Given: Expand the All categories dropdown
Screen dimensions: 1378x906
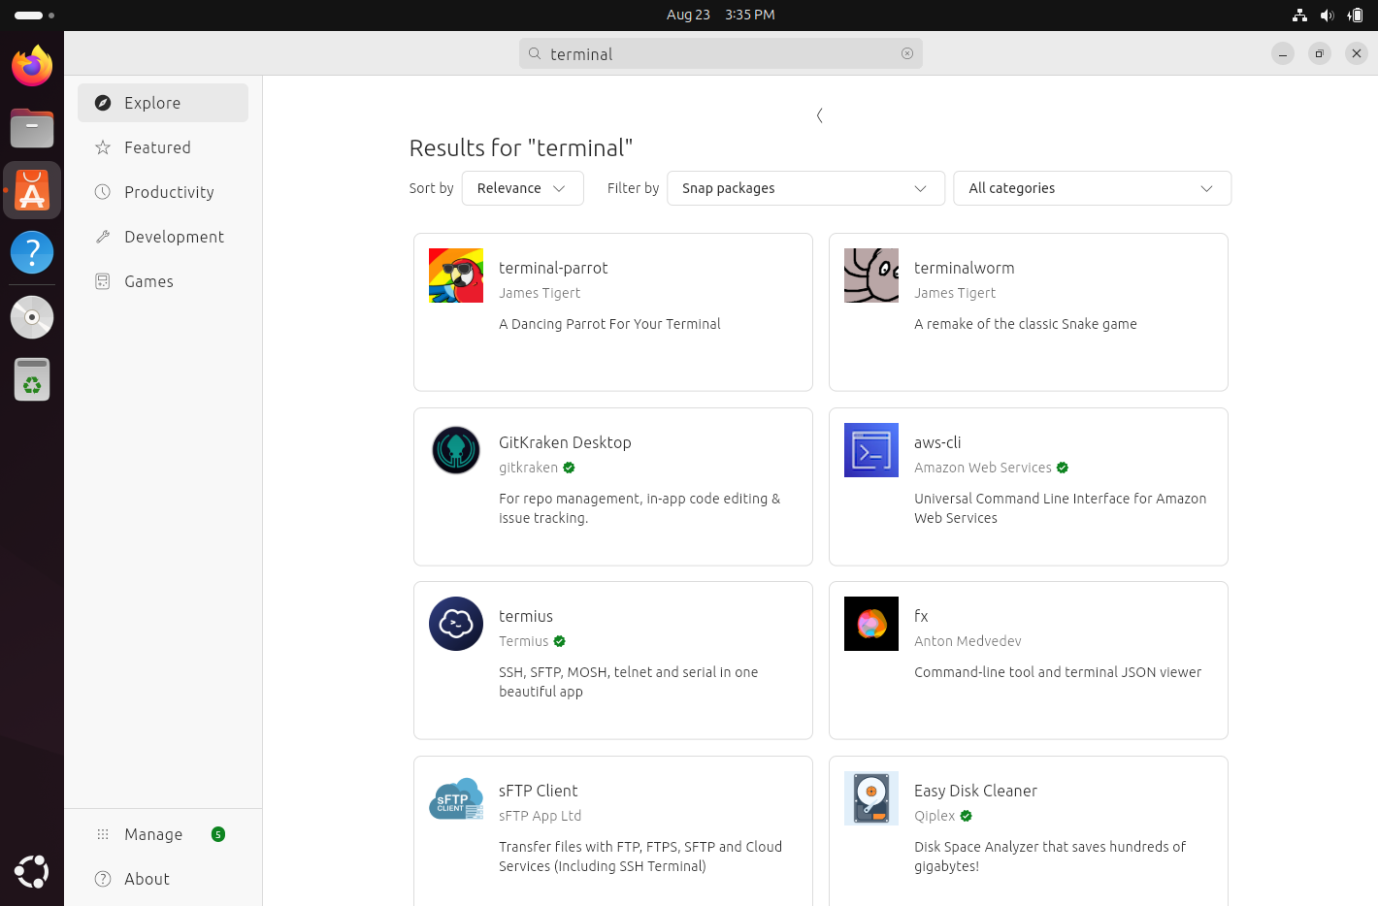Looking at the screenshot, I should [x=1092, y=188].
